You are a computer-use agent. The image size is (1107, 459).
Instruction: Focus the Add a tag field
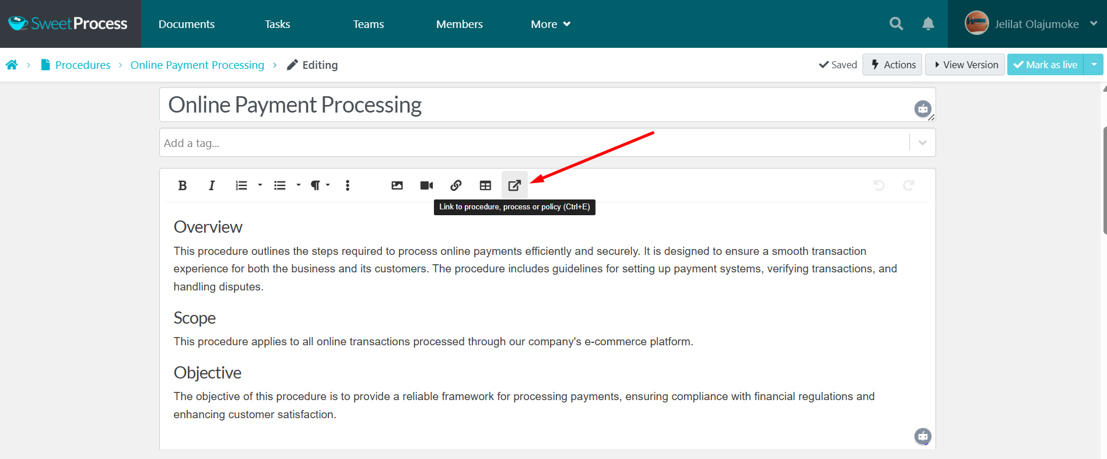click(x=534, y=143)
